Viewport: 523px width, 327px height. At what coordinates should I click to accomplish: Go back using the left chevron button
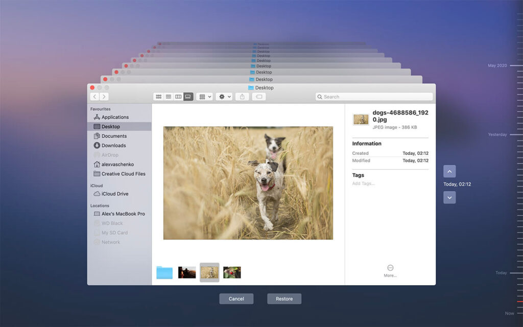95,97
